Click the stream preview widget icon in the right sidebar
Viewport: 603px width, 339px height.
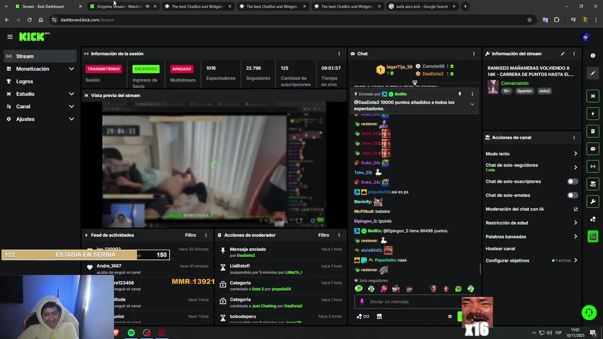tap(593, 96)
